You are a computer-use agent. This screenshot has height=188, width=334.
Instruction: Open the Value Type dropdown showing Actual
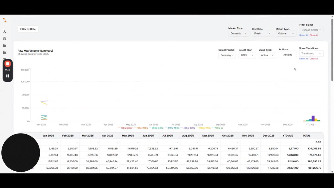pos(267,55)
